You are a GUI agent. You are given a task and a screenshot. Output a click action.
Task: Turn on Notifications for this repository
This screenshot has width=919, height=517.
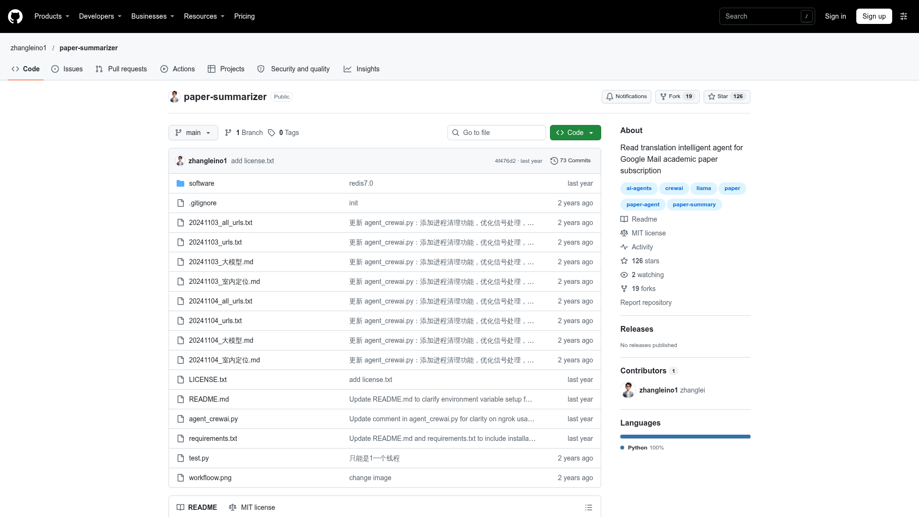pyautogui.click(x=626, y=97)
